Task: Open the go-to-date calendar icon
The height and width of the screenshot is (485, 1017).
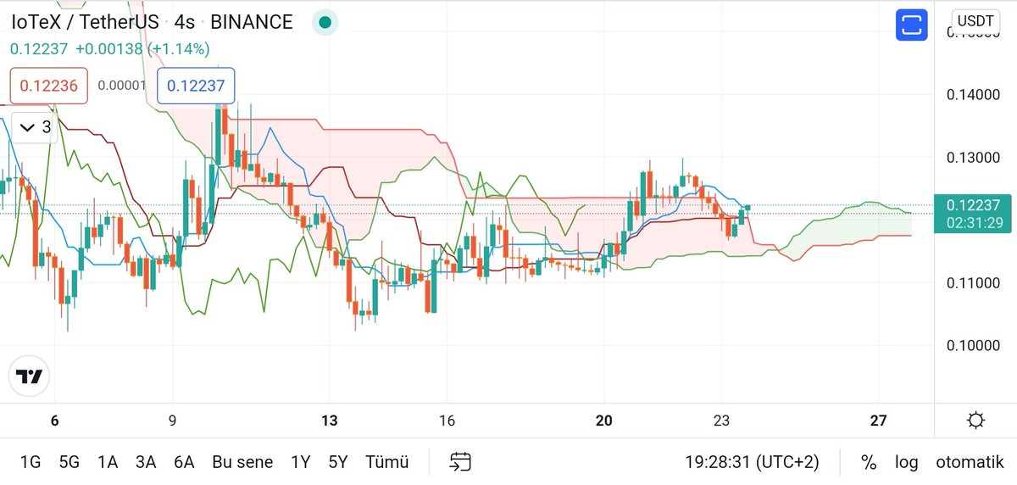Action: point(460,462)
